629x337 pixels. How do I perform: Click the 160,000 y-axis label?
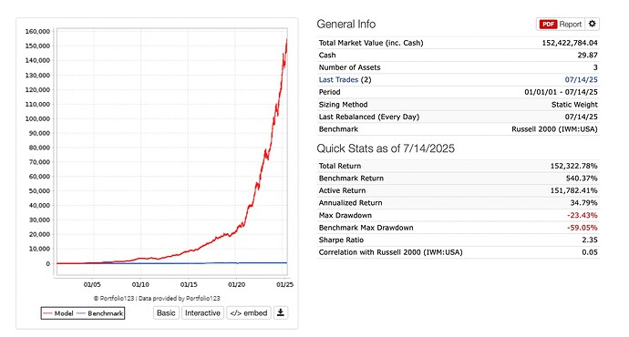37,31
